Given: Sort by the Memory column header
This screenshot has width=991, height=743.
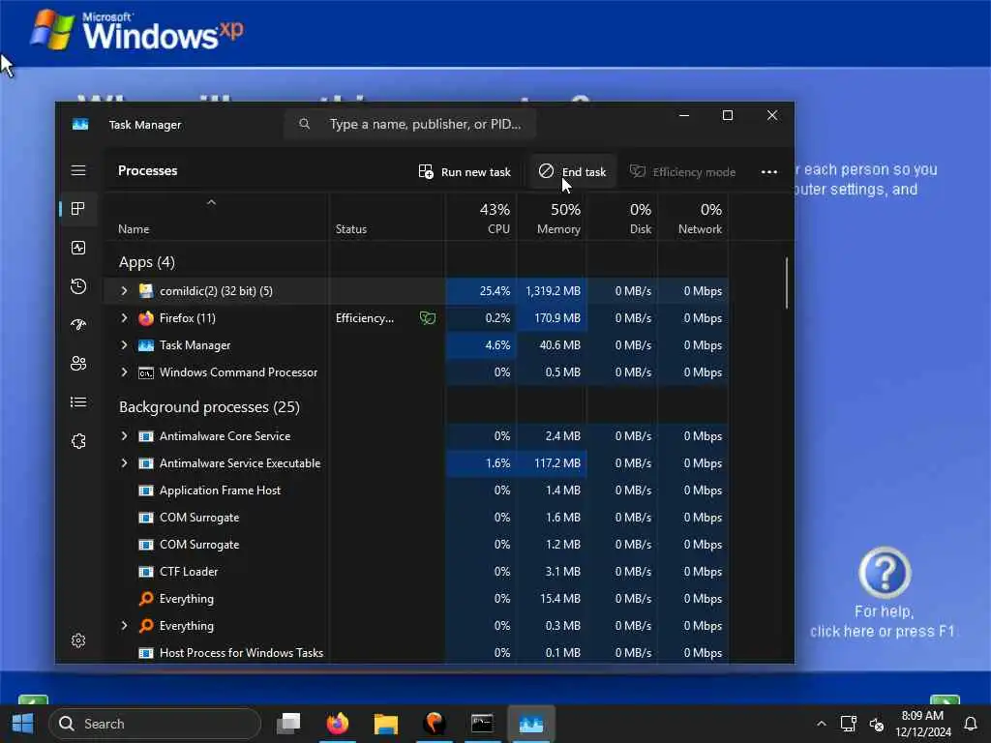Looking at the screenshot, I should click(x=552, y=218).
